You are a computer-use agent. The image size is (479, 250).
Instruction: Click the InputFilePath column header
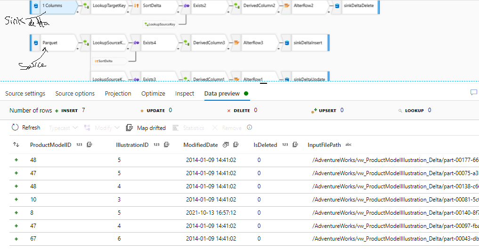(x=324, y=145)
